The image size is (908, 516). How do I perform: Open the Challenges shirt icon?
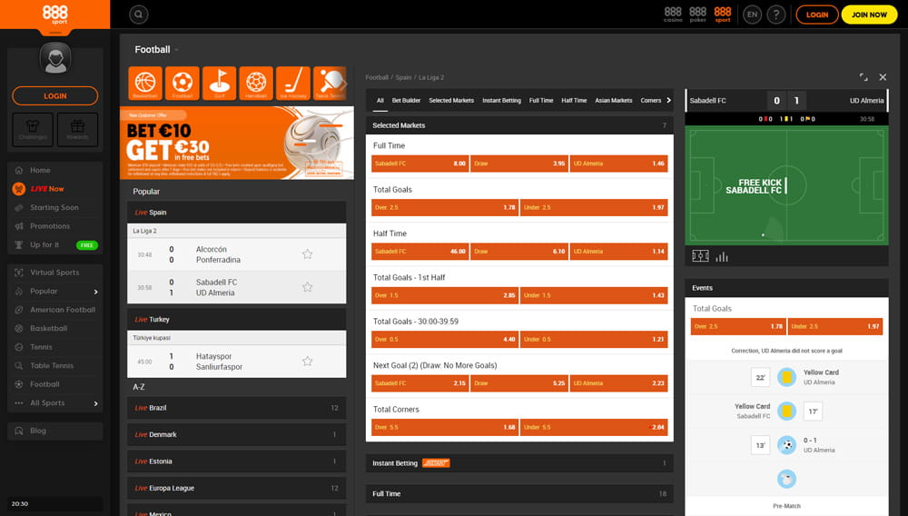33,129
